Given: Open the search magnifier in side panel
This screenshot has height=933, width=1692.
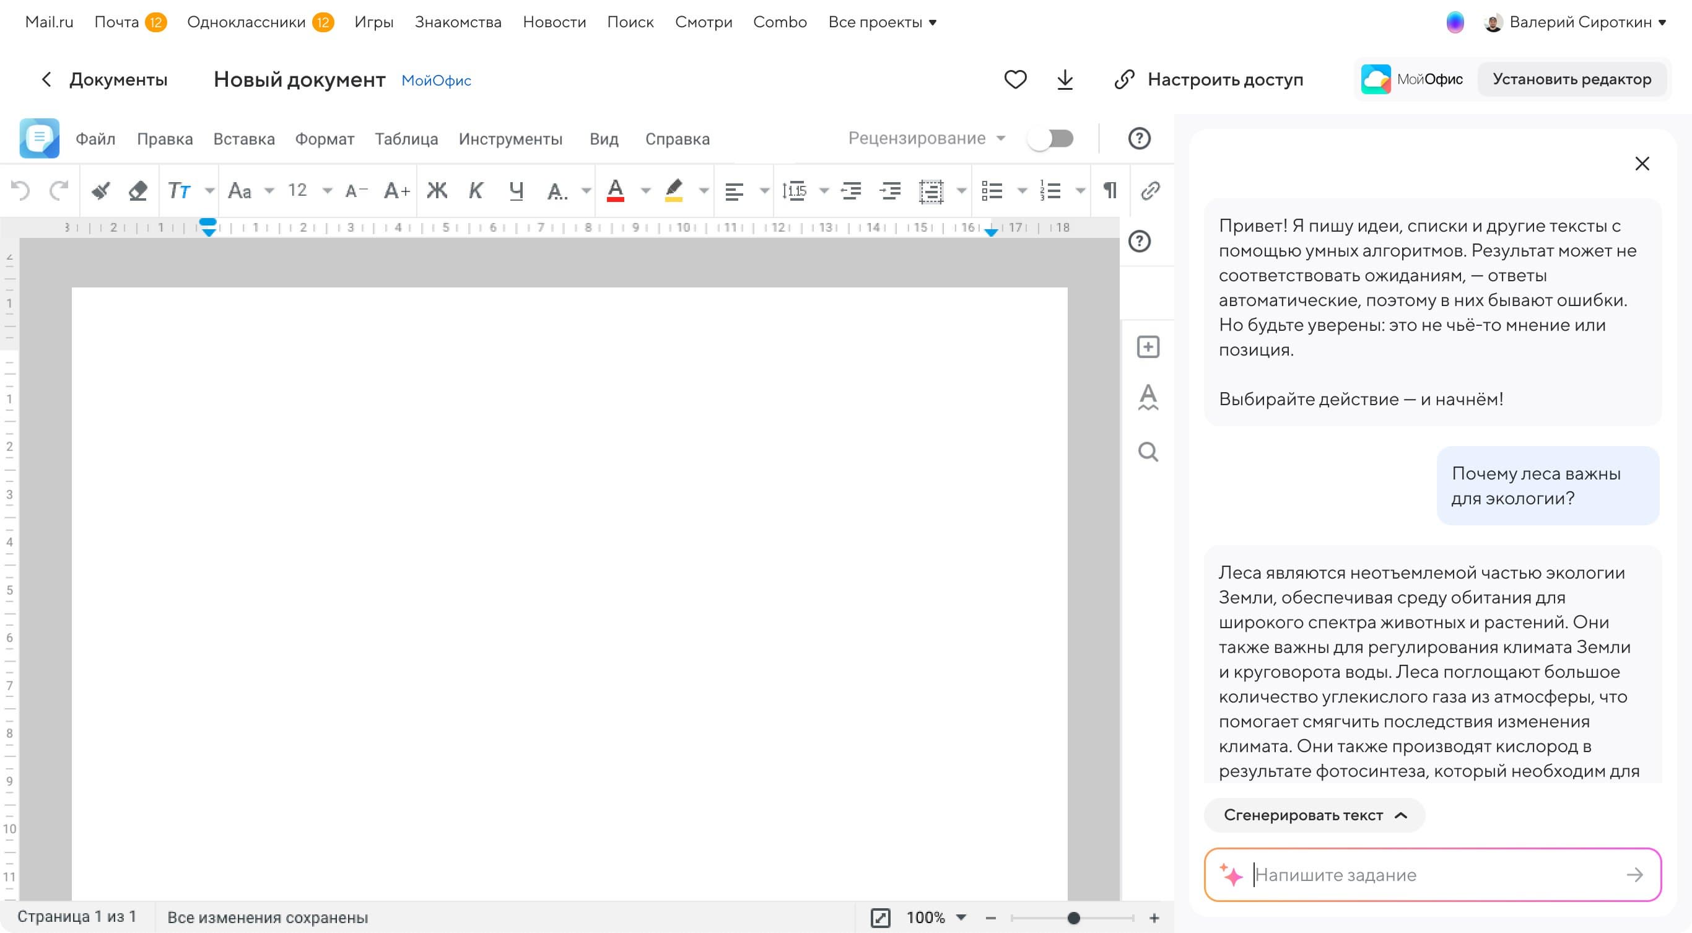Looking at the screenshot, I should 1148,452.
